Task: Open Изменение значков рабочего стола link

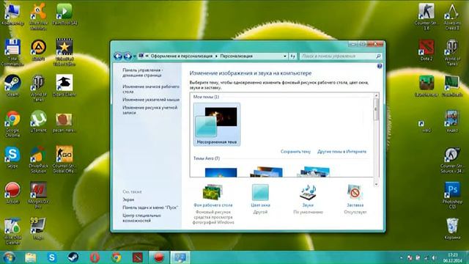Action: [151, 89]
